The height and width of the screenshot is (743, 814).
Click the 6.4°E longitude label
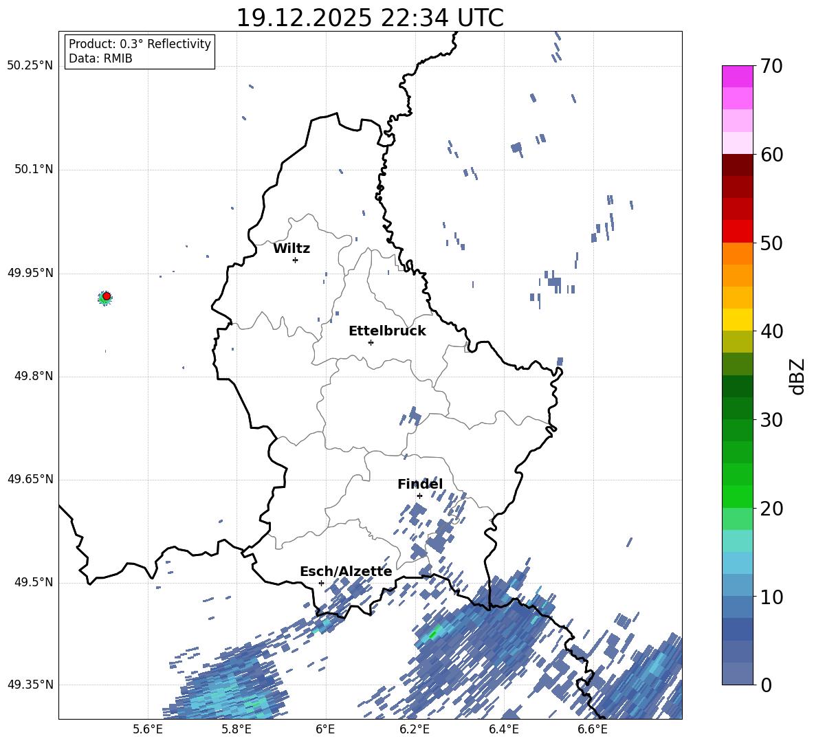[x=503, y=729]
